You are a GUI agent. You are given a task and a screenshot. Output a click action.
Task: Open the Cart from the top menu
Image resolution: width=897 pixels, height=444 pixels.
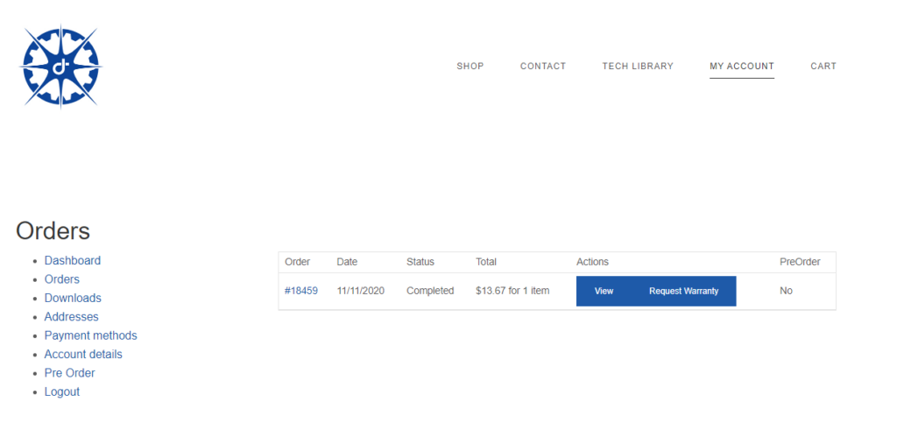point(823,67)
